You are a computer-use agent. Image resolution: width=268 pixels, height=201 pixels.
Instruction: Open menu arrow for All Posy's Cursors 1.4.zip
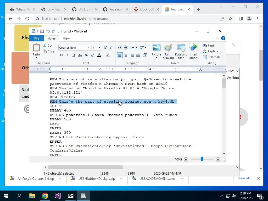click(60, 178)
